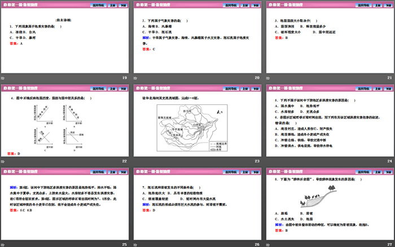
Task: Select slide 23 thumbnail with river basin map
Action: click(197, 121)
